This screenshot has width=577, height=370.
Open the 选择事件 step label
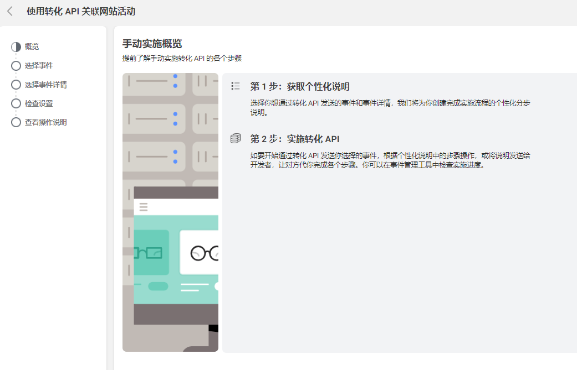pyautogui.click(x=39, y=66)
